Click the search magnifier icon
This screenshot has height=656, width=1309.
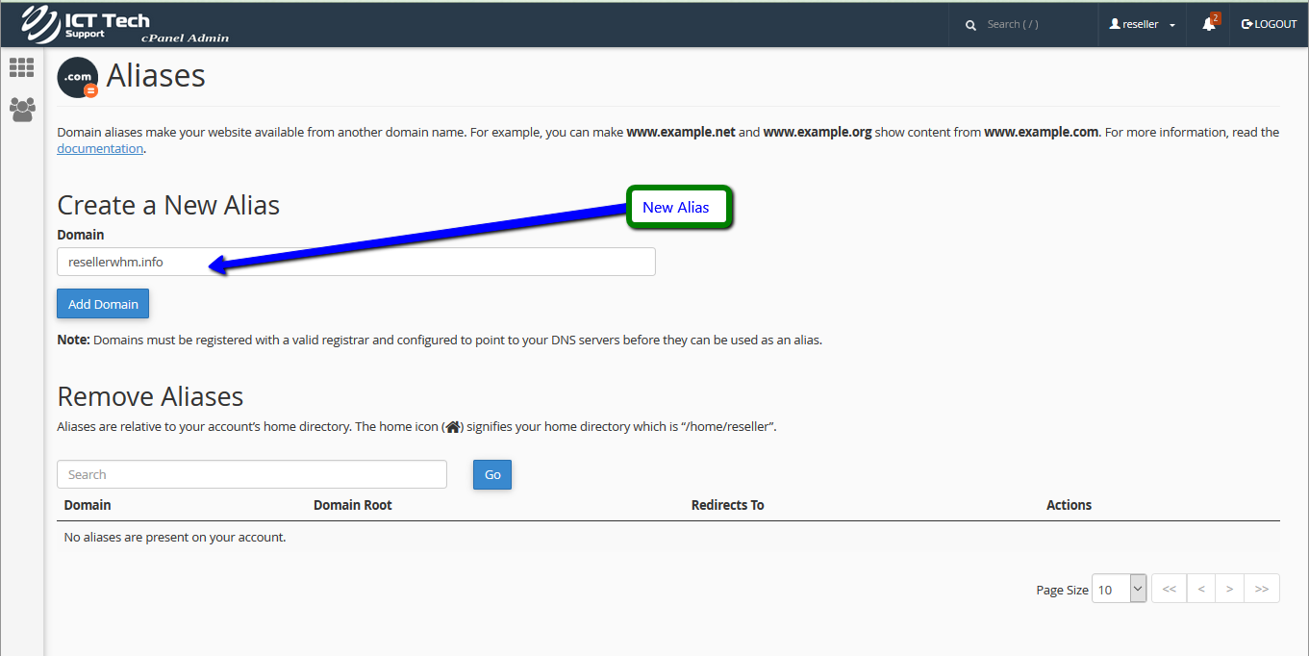970,25
